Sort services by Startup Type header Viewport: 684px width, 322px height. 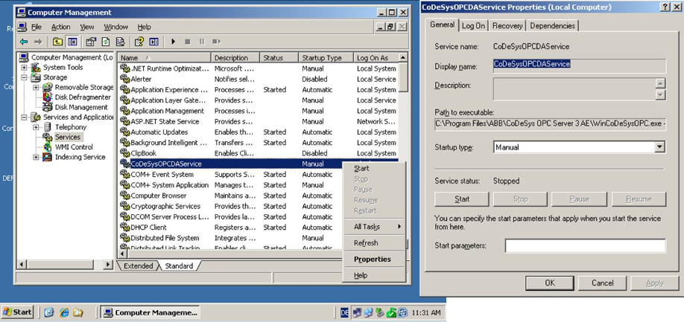(x=326, y=57)
